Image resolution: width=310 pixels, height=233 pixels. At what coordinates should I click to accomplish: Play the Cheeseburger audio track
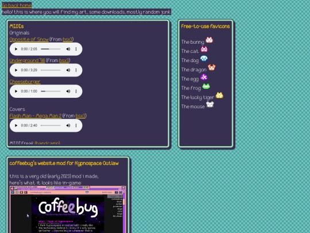click(16, 91)
